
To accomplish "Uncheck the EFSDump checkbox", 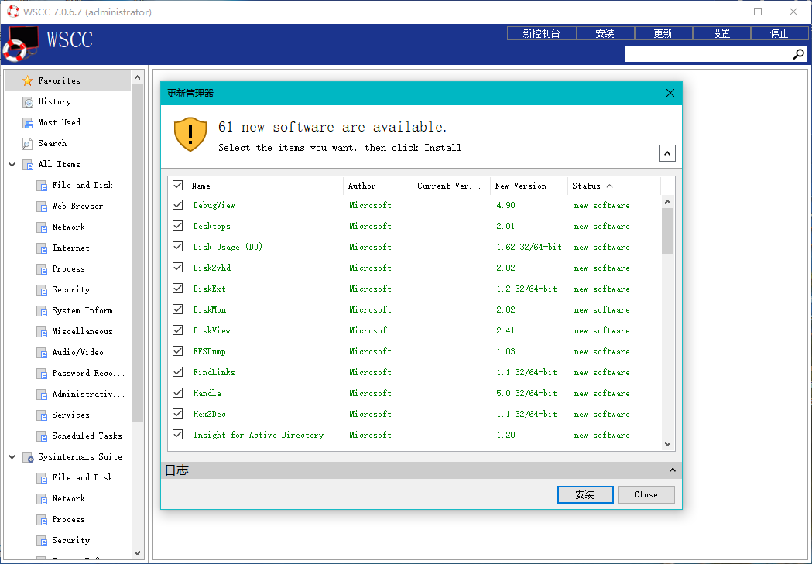I will pos(177,350).
